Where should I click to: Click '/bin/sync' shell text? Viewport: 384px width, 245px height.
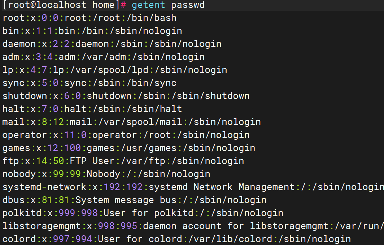[151, 83]
